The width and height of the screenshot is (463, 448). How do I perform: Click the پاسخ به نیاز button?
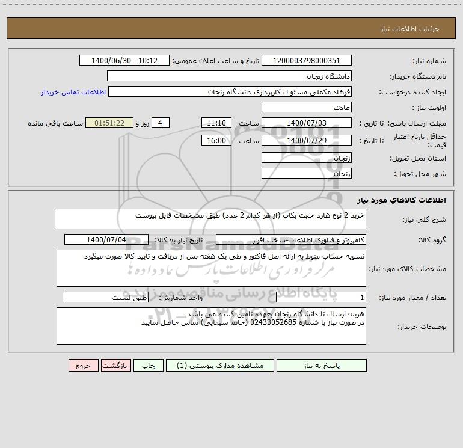pos(322,365)
